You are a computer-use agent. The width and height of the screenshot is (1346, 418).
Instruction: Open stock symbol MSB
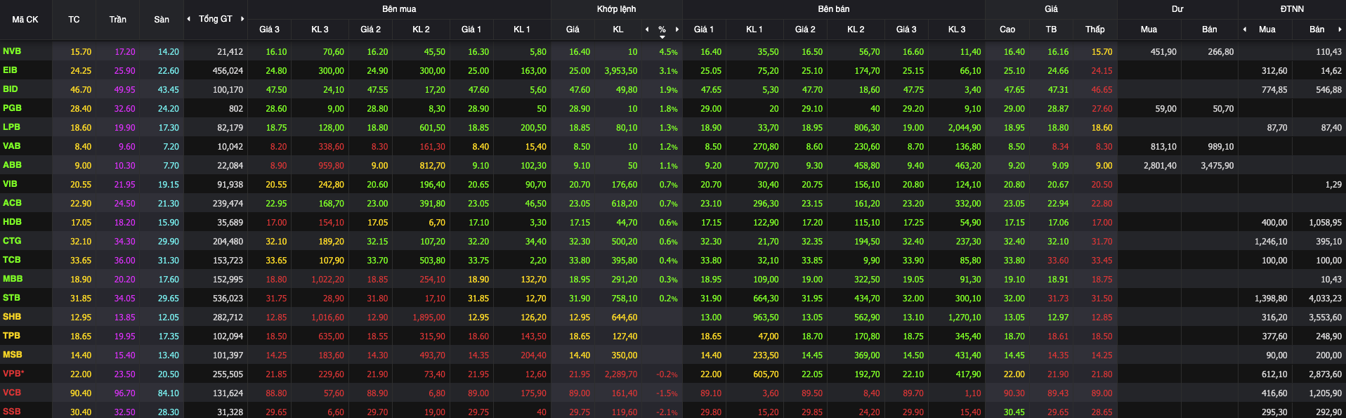[13, 355]
